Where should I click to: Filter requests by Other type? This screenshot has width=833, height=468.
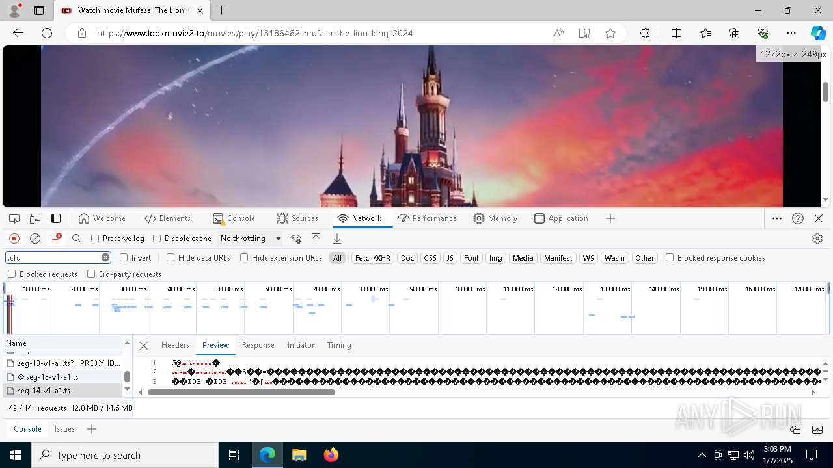pyautogui.click(x=645, y=258)
